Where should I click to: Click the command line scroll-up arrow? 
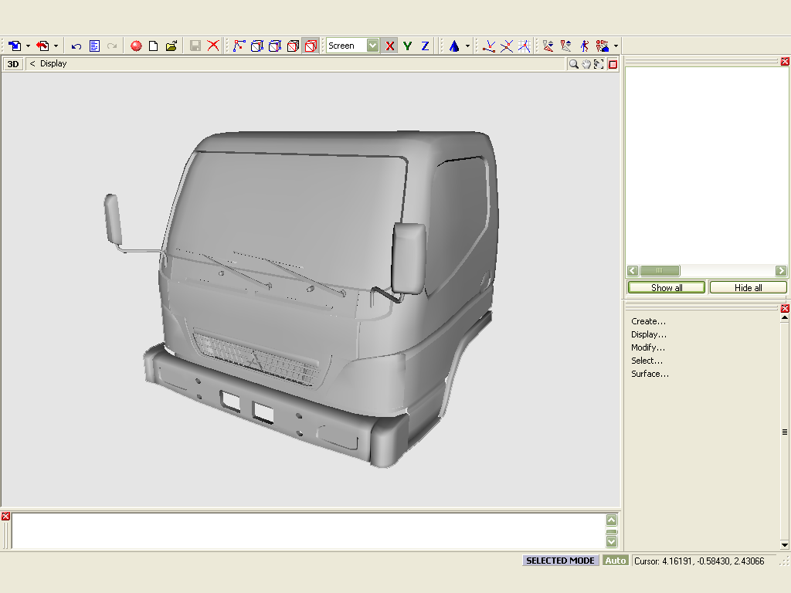(x=612, y=520)
